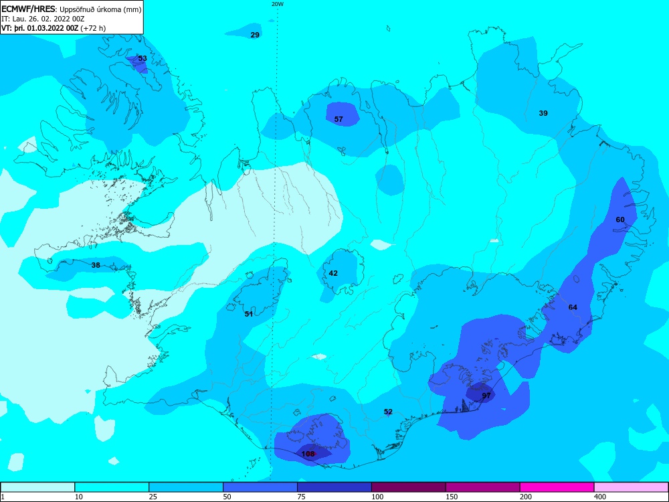Click the 53 value in the Westfjords

[142, 58]
